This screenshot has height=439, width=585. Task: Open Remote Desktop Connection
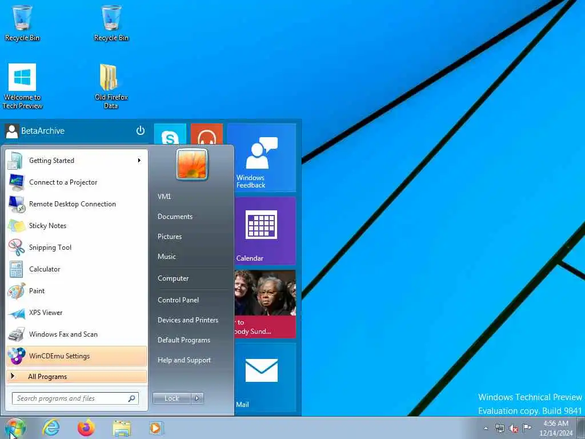[77, 204]
